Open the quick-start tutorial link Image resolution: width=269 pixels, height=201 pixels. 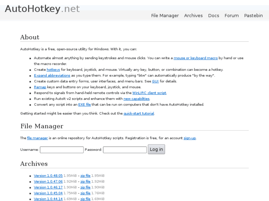[x=139, y=114]
